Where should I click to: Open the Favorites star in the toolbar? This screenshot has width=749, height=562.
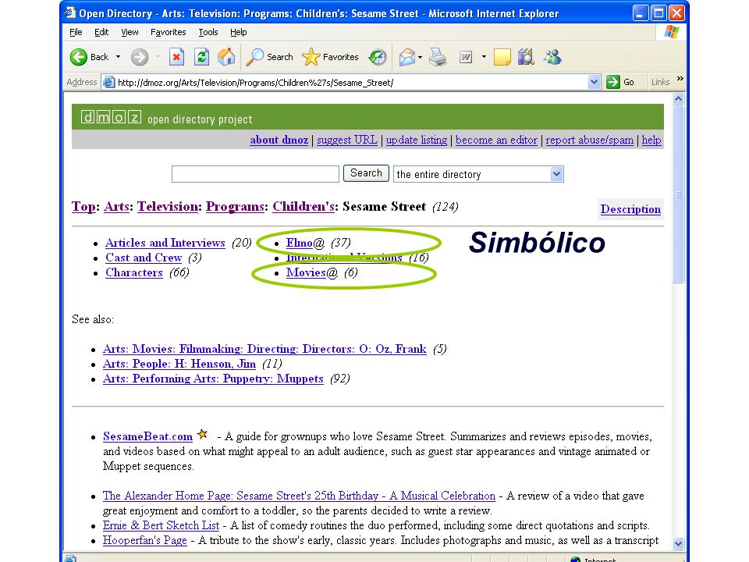(330, 57)
